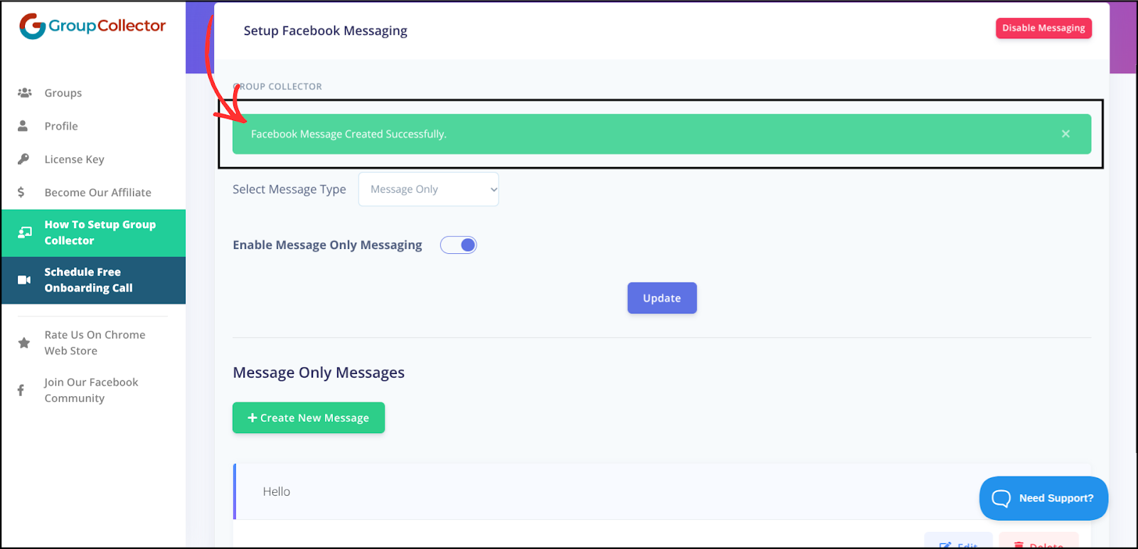Click the License Key key icon
The width and height of the screenshot is (1138, 549).
tap(23, 159)
